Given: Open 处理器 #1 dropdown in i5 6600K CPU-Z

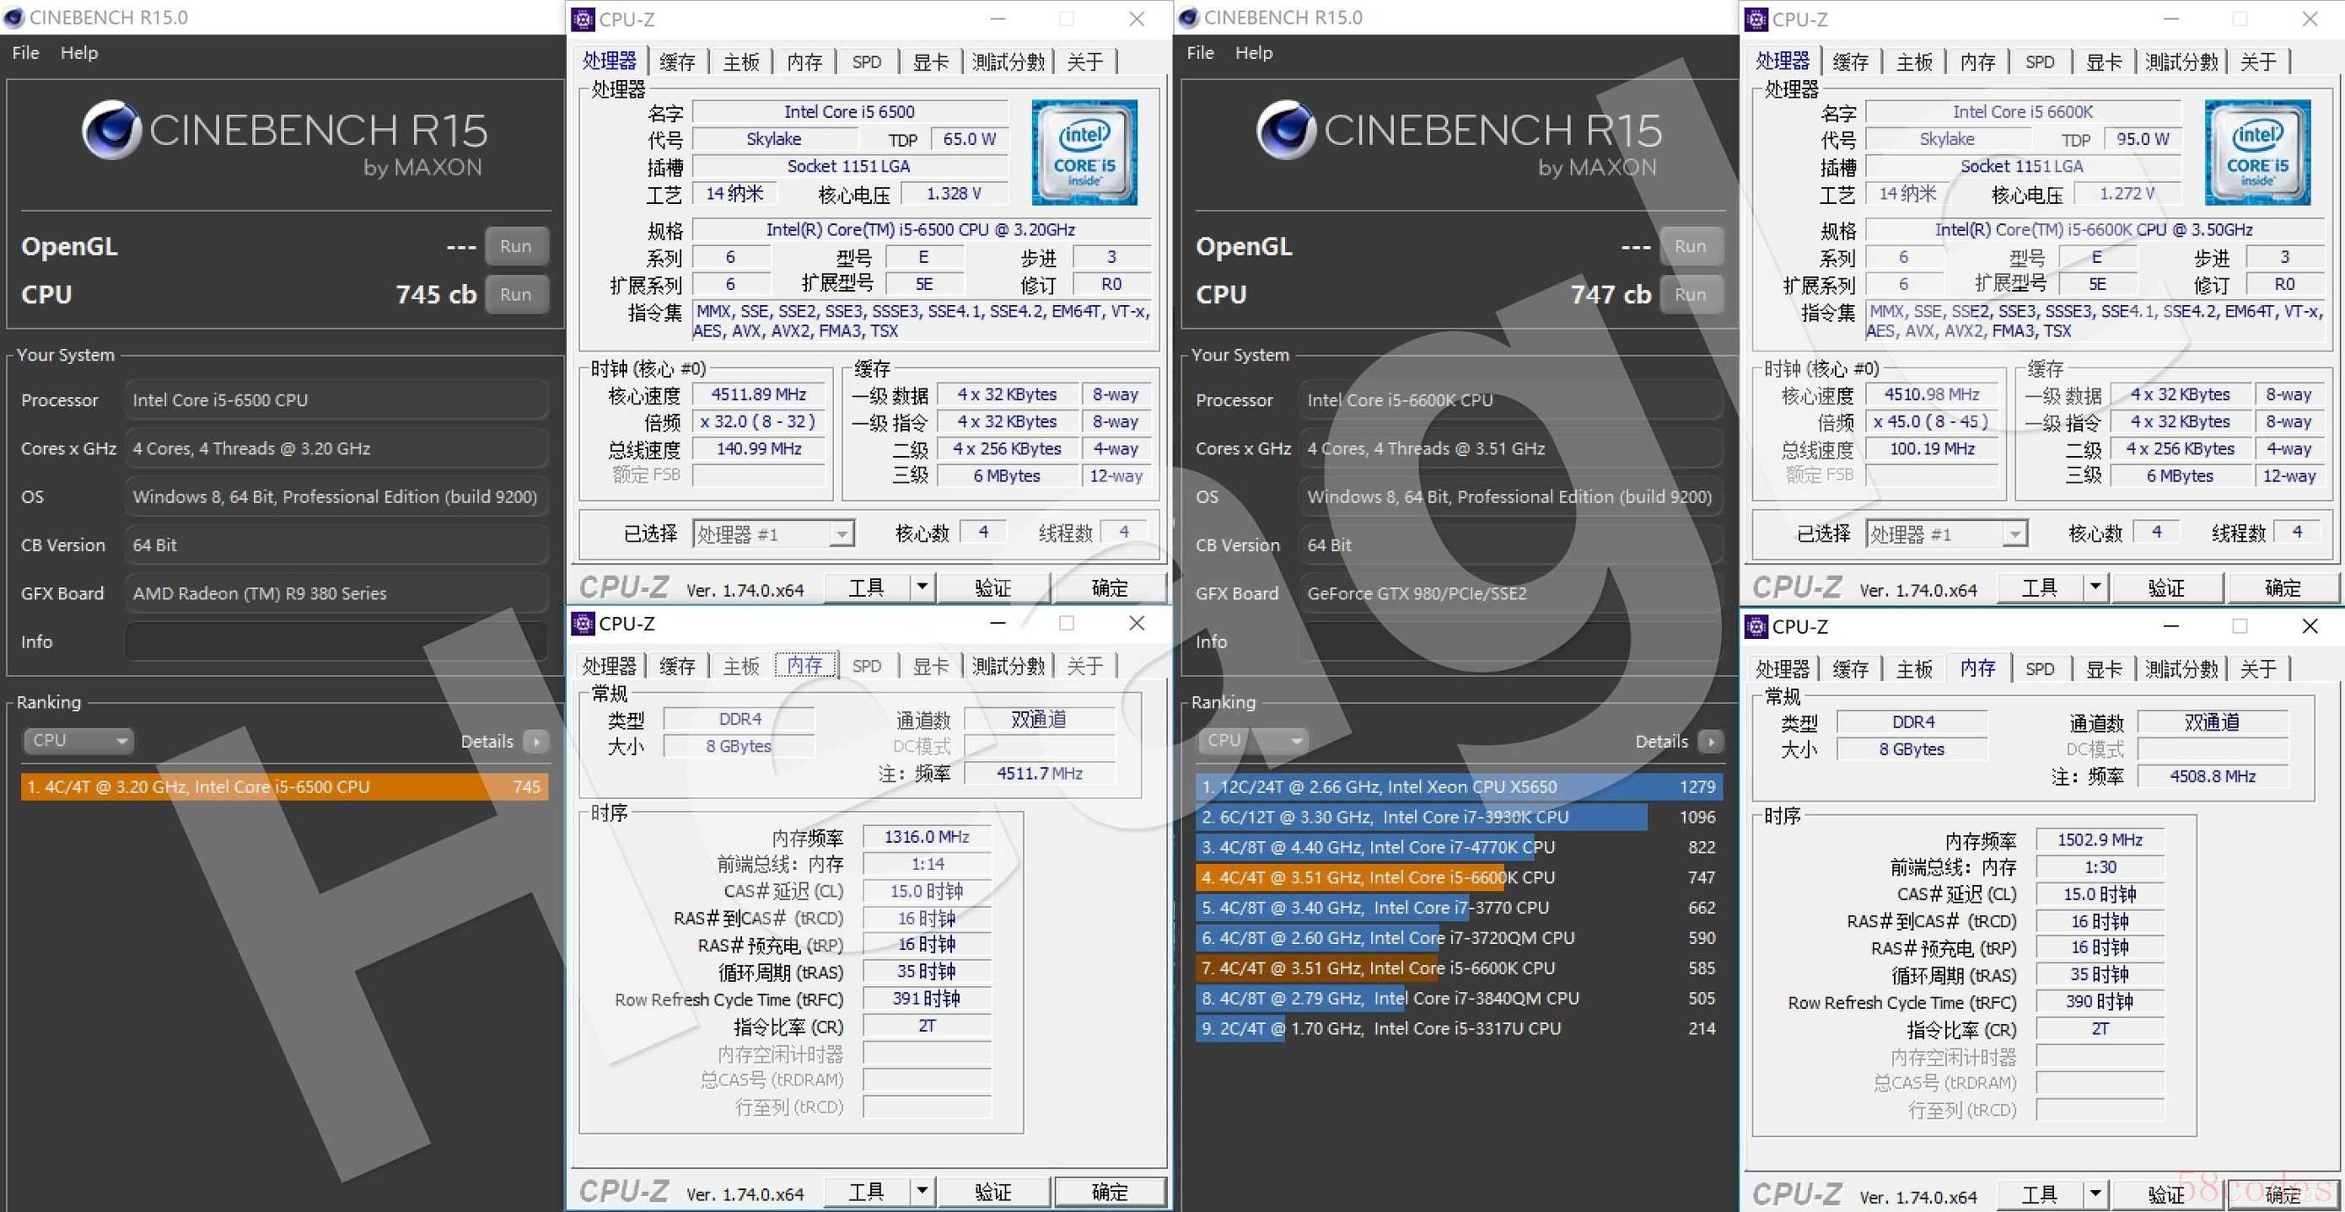Looking at the screenshot, I should (x=1947, y=534).
